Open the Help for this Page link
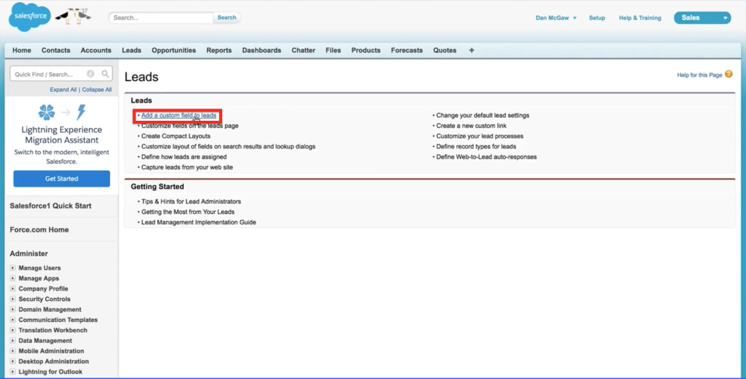Viewport: 746px width, 379px height. [x=700, y=75]
